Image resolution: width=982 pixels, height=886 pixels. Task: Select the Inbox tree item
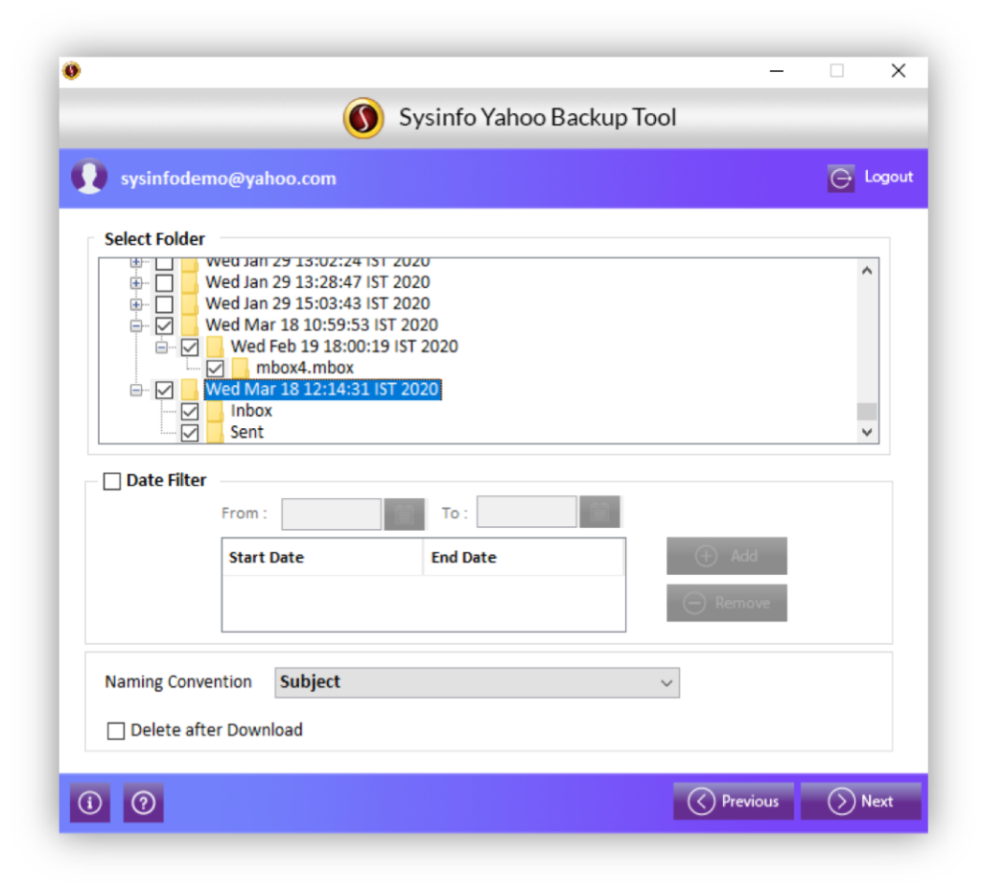[x=251, y=411]
